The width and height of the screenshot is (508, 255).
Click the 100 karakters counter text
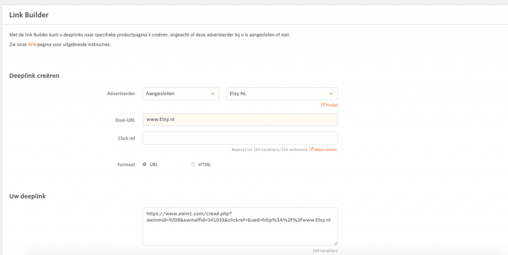pyautogui.click(x=325, y=251)
